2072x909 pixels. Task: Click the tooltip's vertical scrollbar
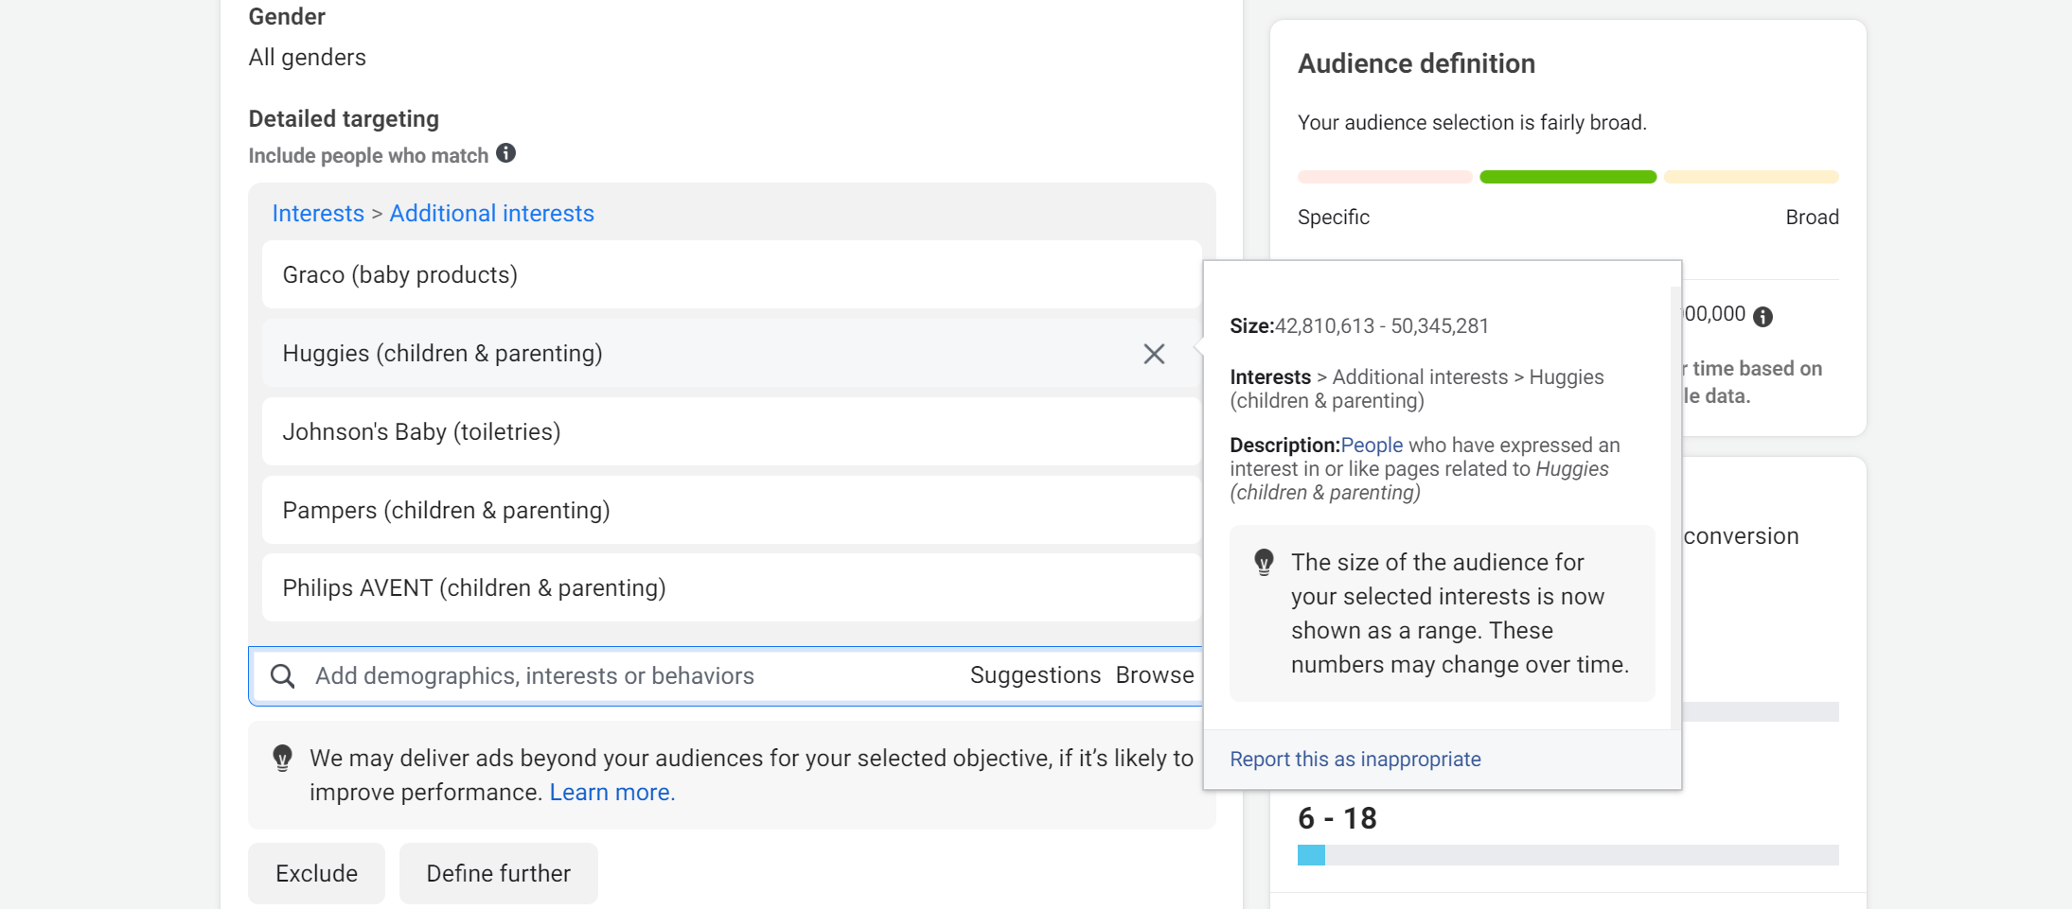point(1675,508)
